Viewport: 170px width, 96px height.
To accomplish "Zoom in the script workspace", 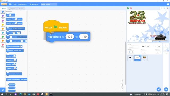I will click(122, 81).
